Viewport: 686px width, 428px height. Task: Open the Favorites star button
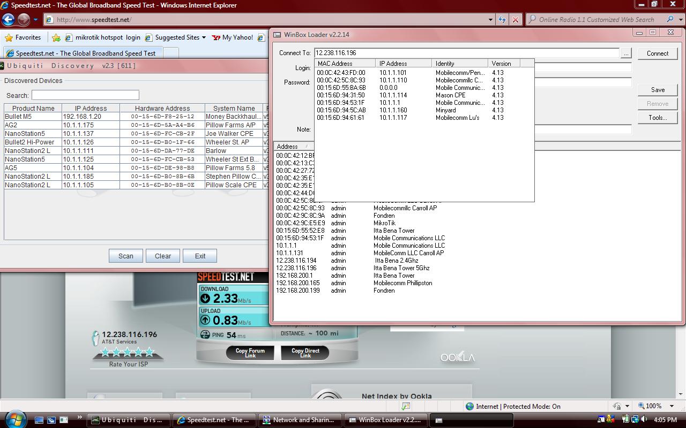click(x=23, y=37)
